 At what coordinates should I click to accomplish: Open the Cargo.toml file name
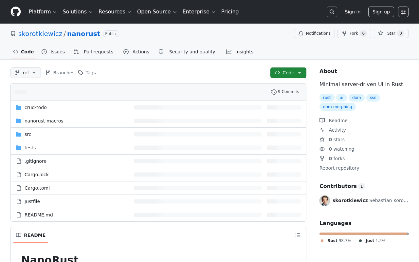point(37,188)
